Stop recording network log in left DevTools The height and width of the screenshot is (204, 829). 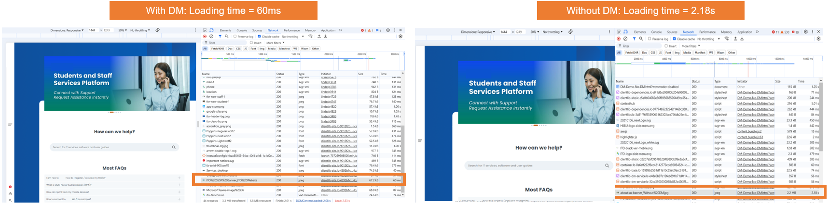tap(205, 36)
